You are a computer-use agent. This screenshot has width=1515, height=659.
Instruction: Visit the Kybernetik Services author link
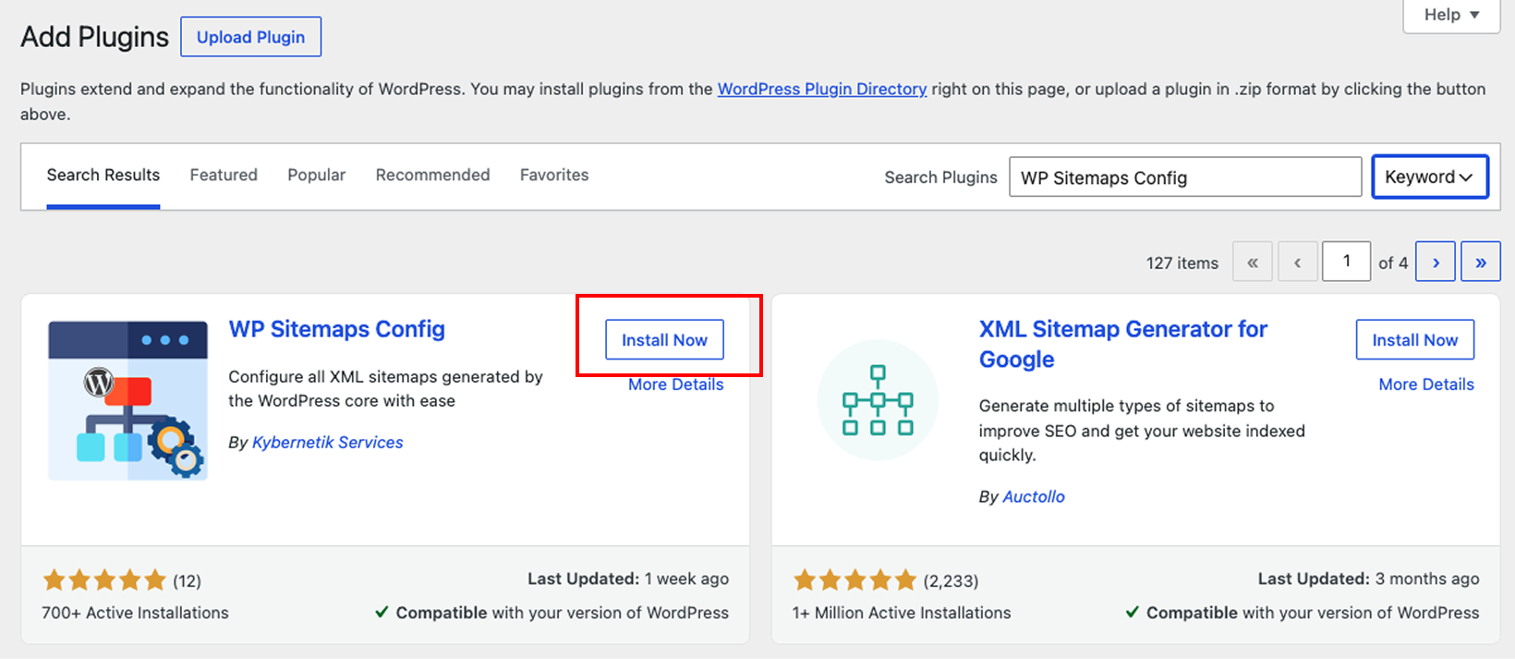point(328,442)
